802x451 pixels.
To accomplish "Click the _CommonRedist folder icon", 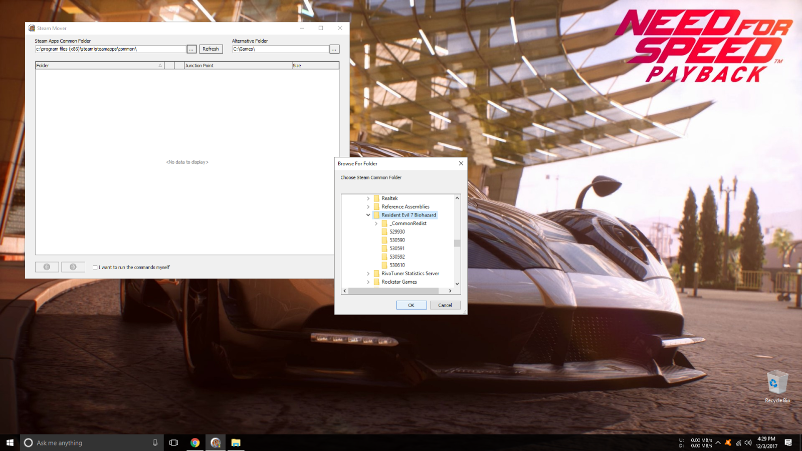I will [384, 223].
